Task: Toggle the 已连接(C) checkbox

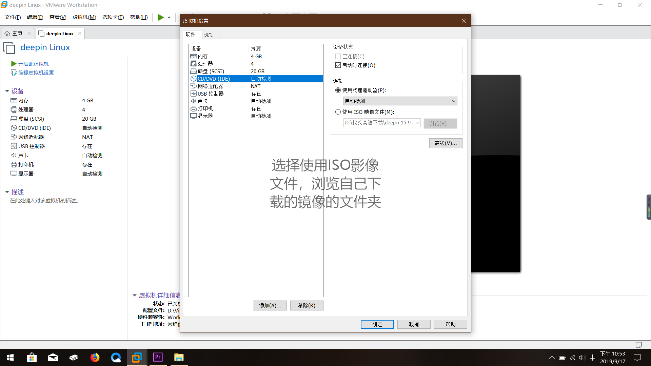Action: pyautogui.click(x=338, y=56)
